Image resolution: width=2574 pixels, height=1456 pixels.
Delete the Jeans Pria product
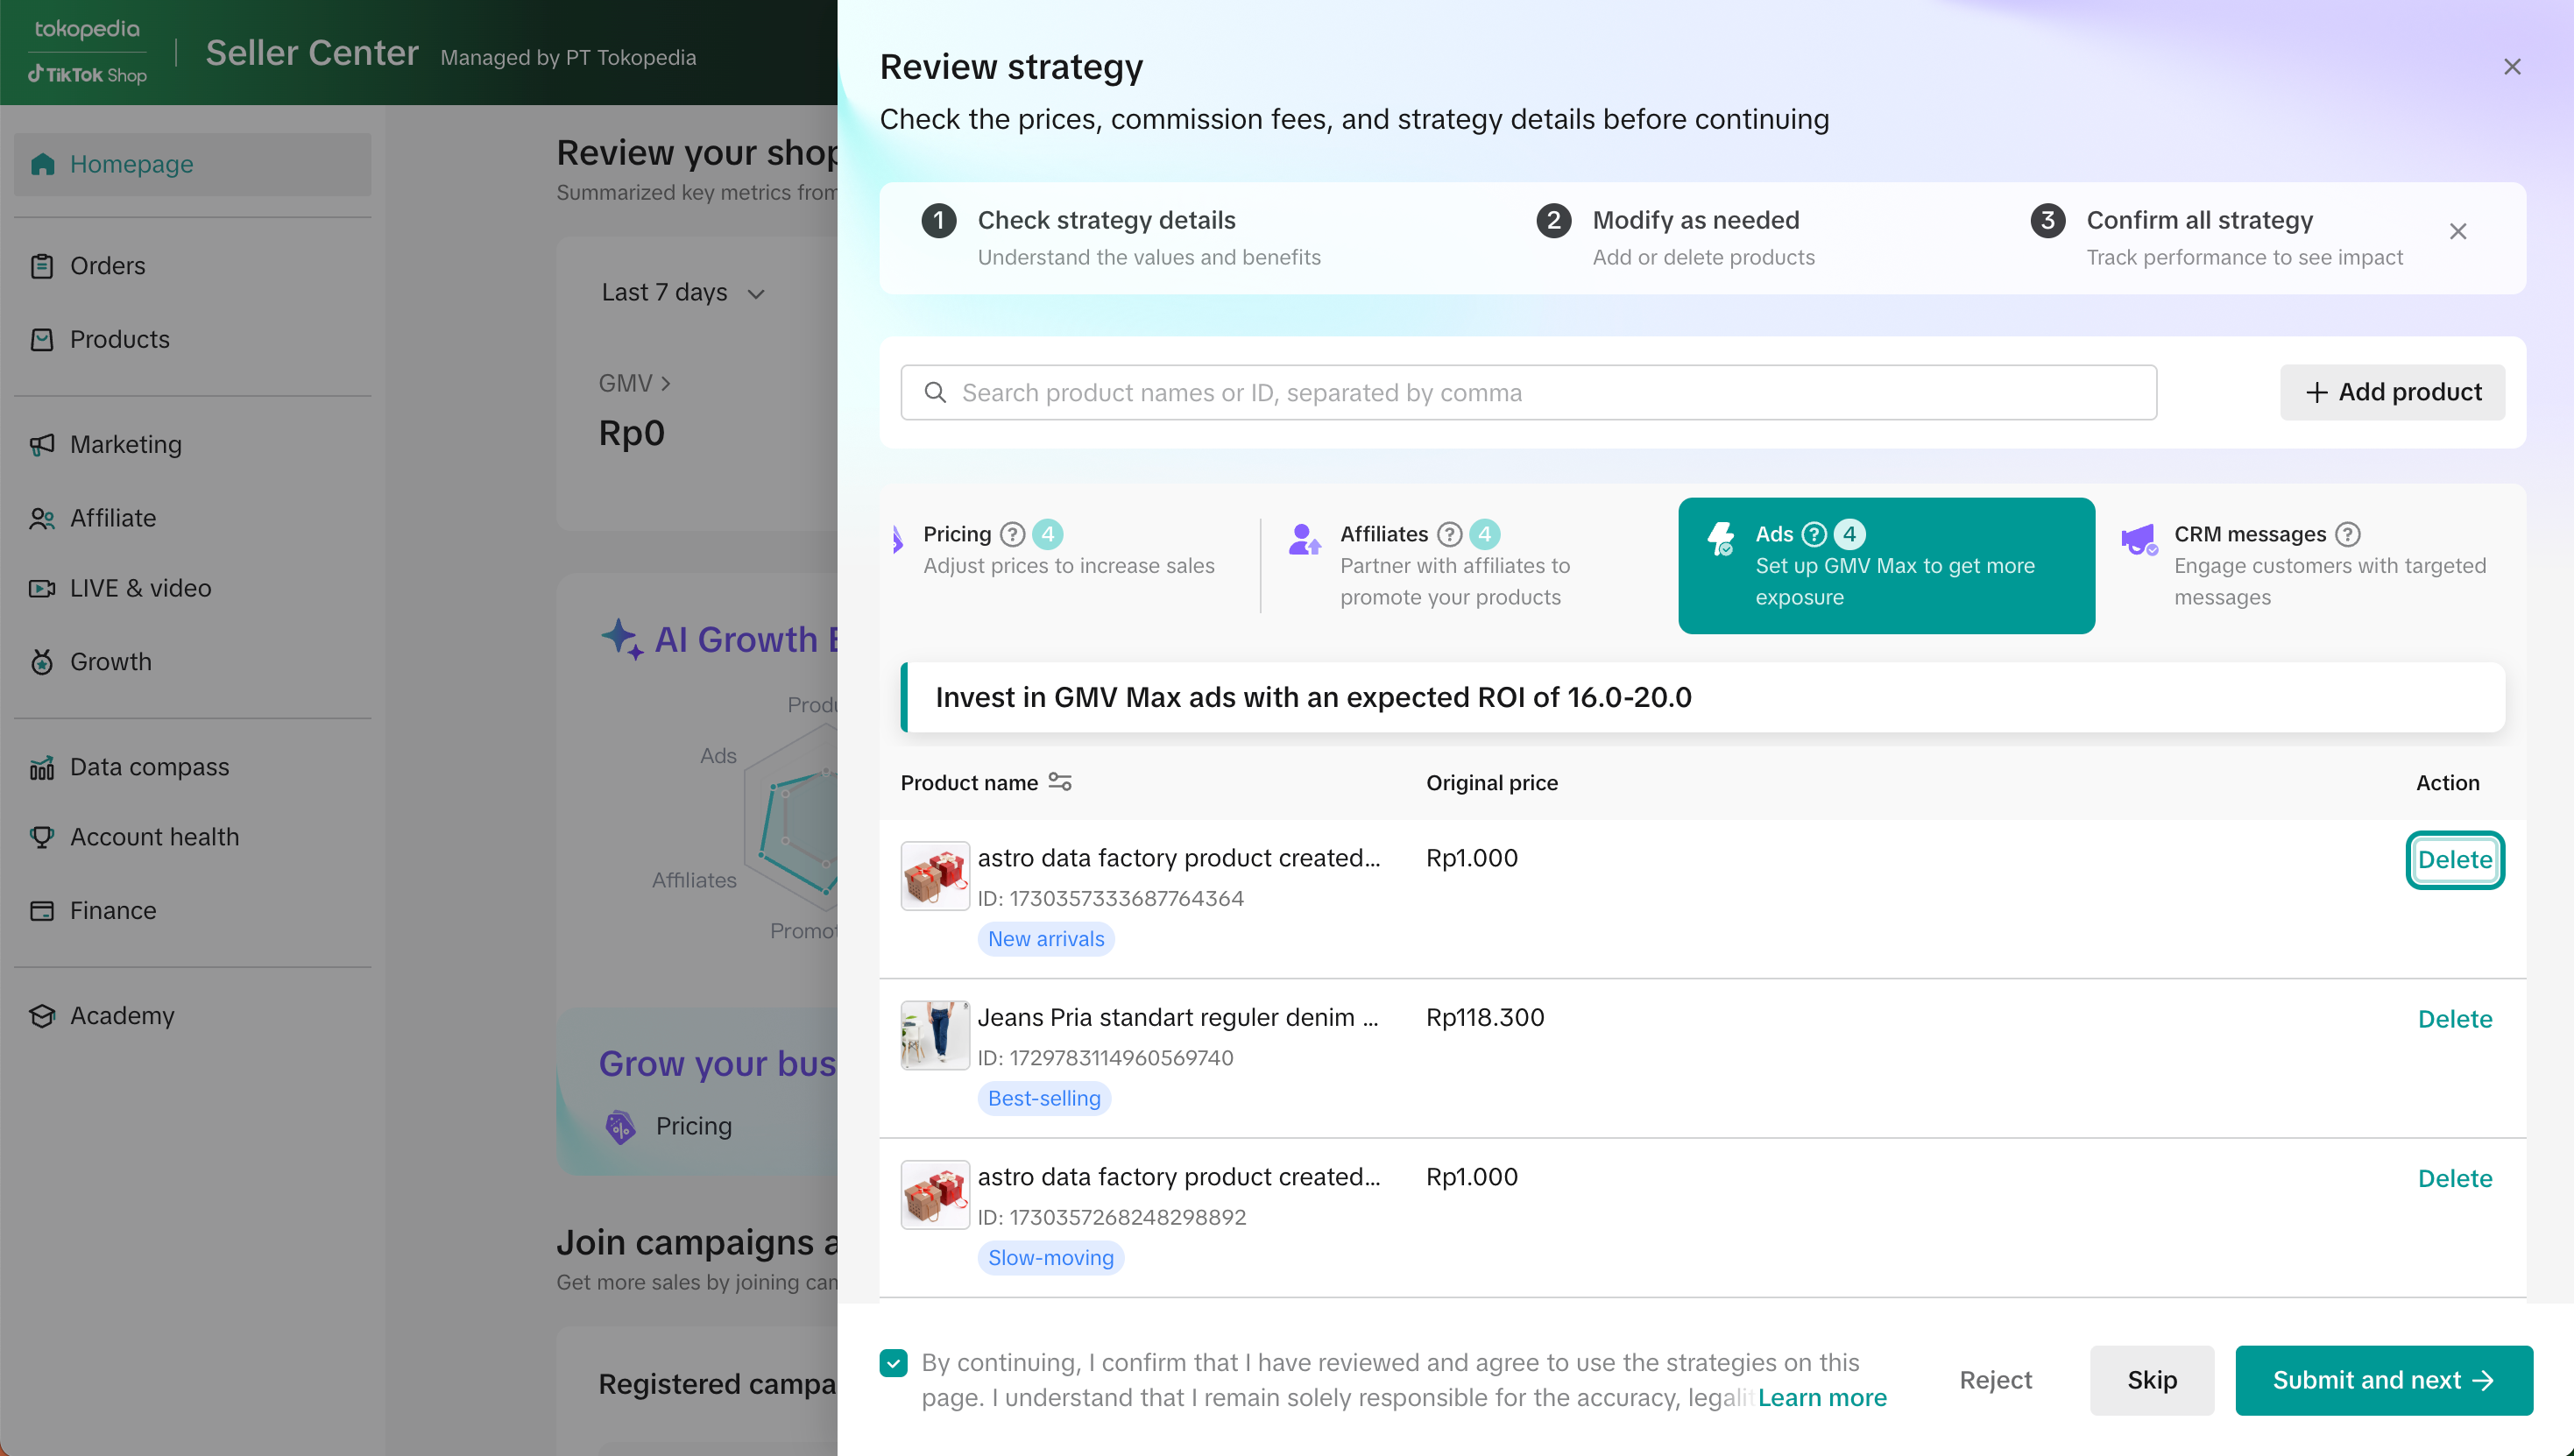2454,1019
